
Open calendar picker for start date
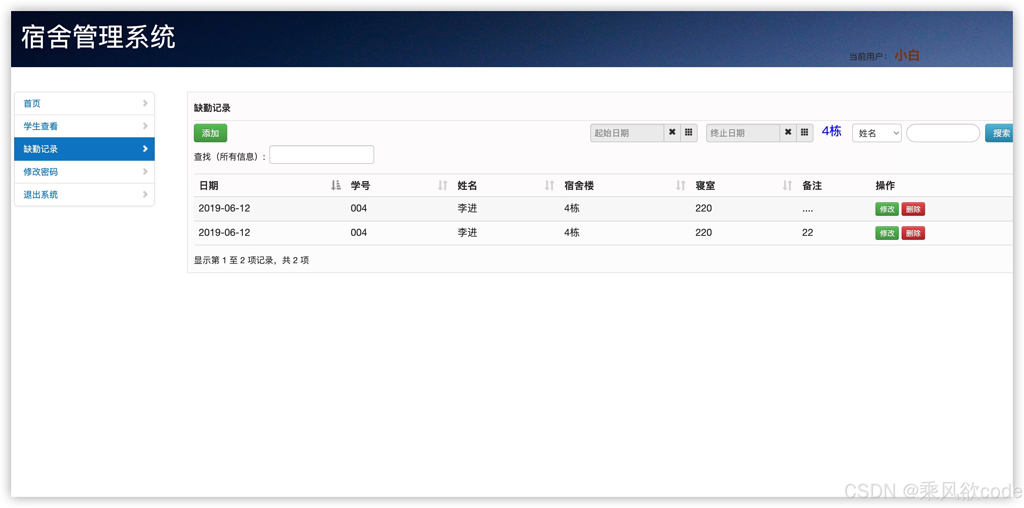(x=689, y=132)
